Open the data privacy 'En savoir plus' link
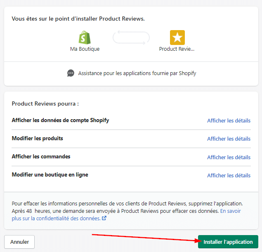 pyautogui.click(x=230, y=211)
